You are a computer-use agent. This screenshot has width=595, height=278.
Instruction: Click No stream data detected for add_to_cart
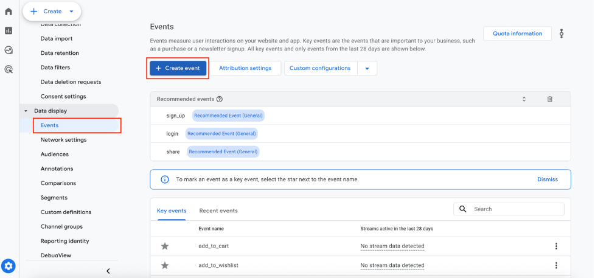pyautogui.click(x=392, y=246)
